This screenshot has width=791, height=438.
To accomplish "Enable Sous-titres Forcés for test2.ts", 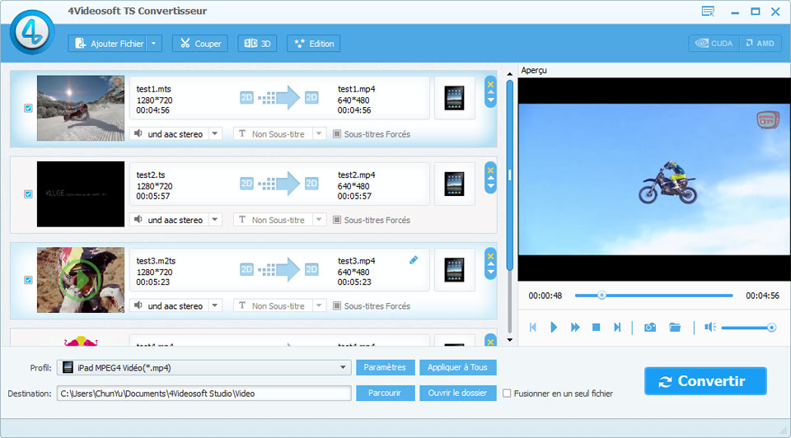I will coord(337,220).
